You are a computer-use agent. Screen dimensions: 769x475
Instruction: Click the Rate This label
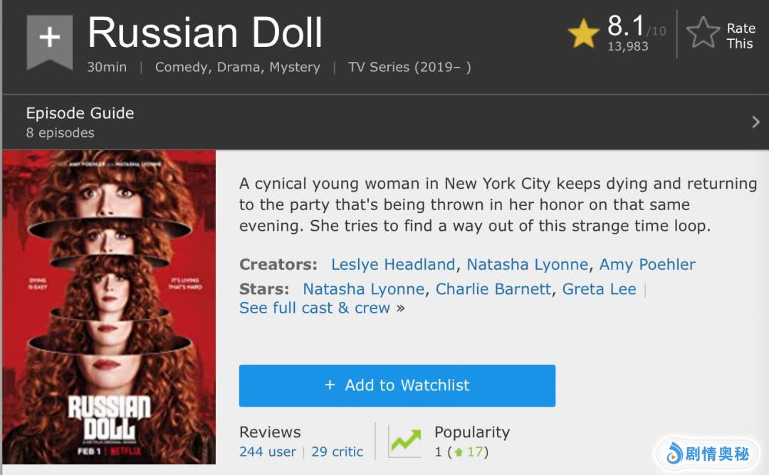pos(740,36)
